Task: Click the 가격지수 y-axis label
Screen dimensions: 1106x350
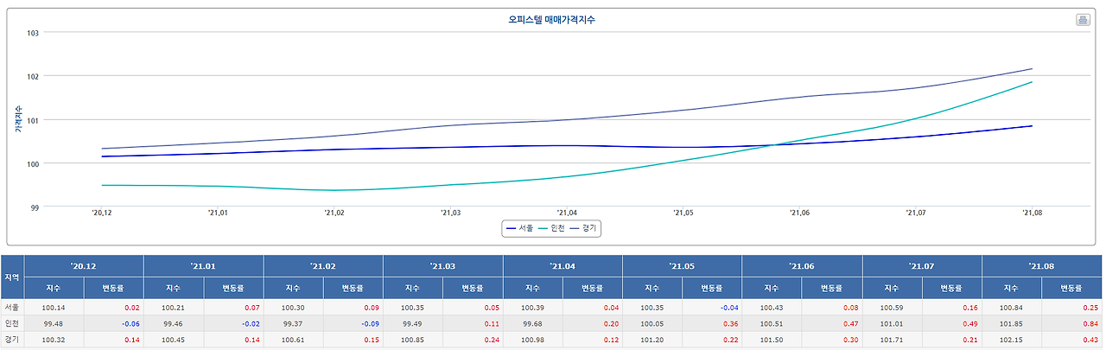Action: (18, 119)
